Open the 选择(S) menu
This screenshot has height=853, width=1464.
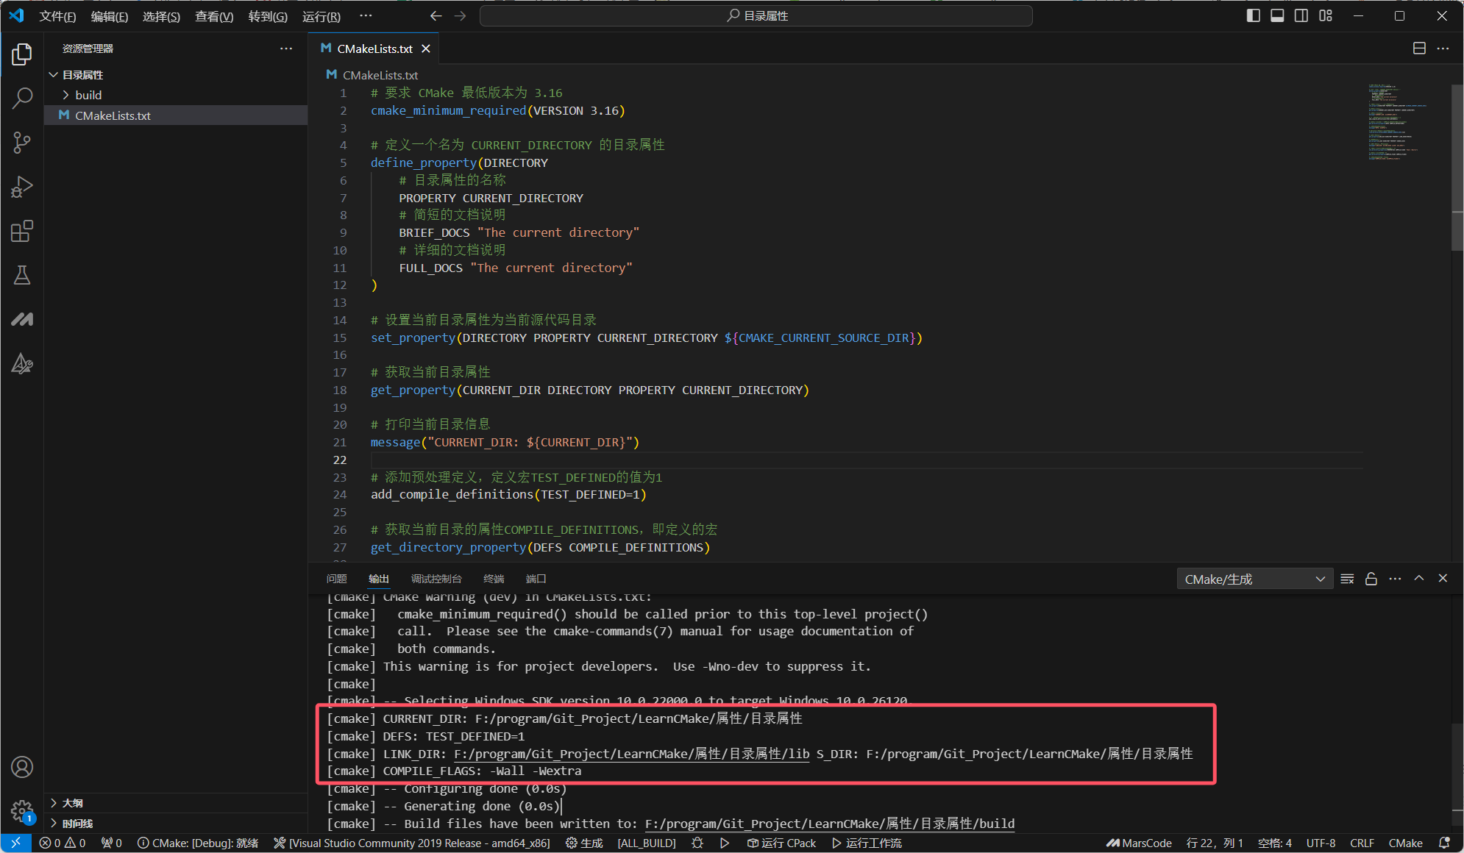coord(161,16)
